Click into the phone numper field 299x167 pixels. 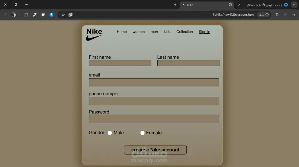(154, 101)
